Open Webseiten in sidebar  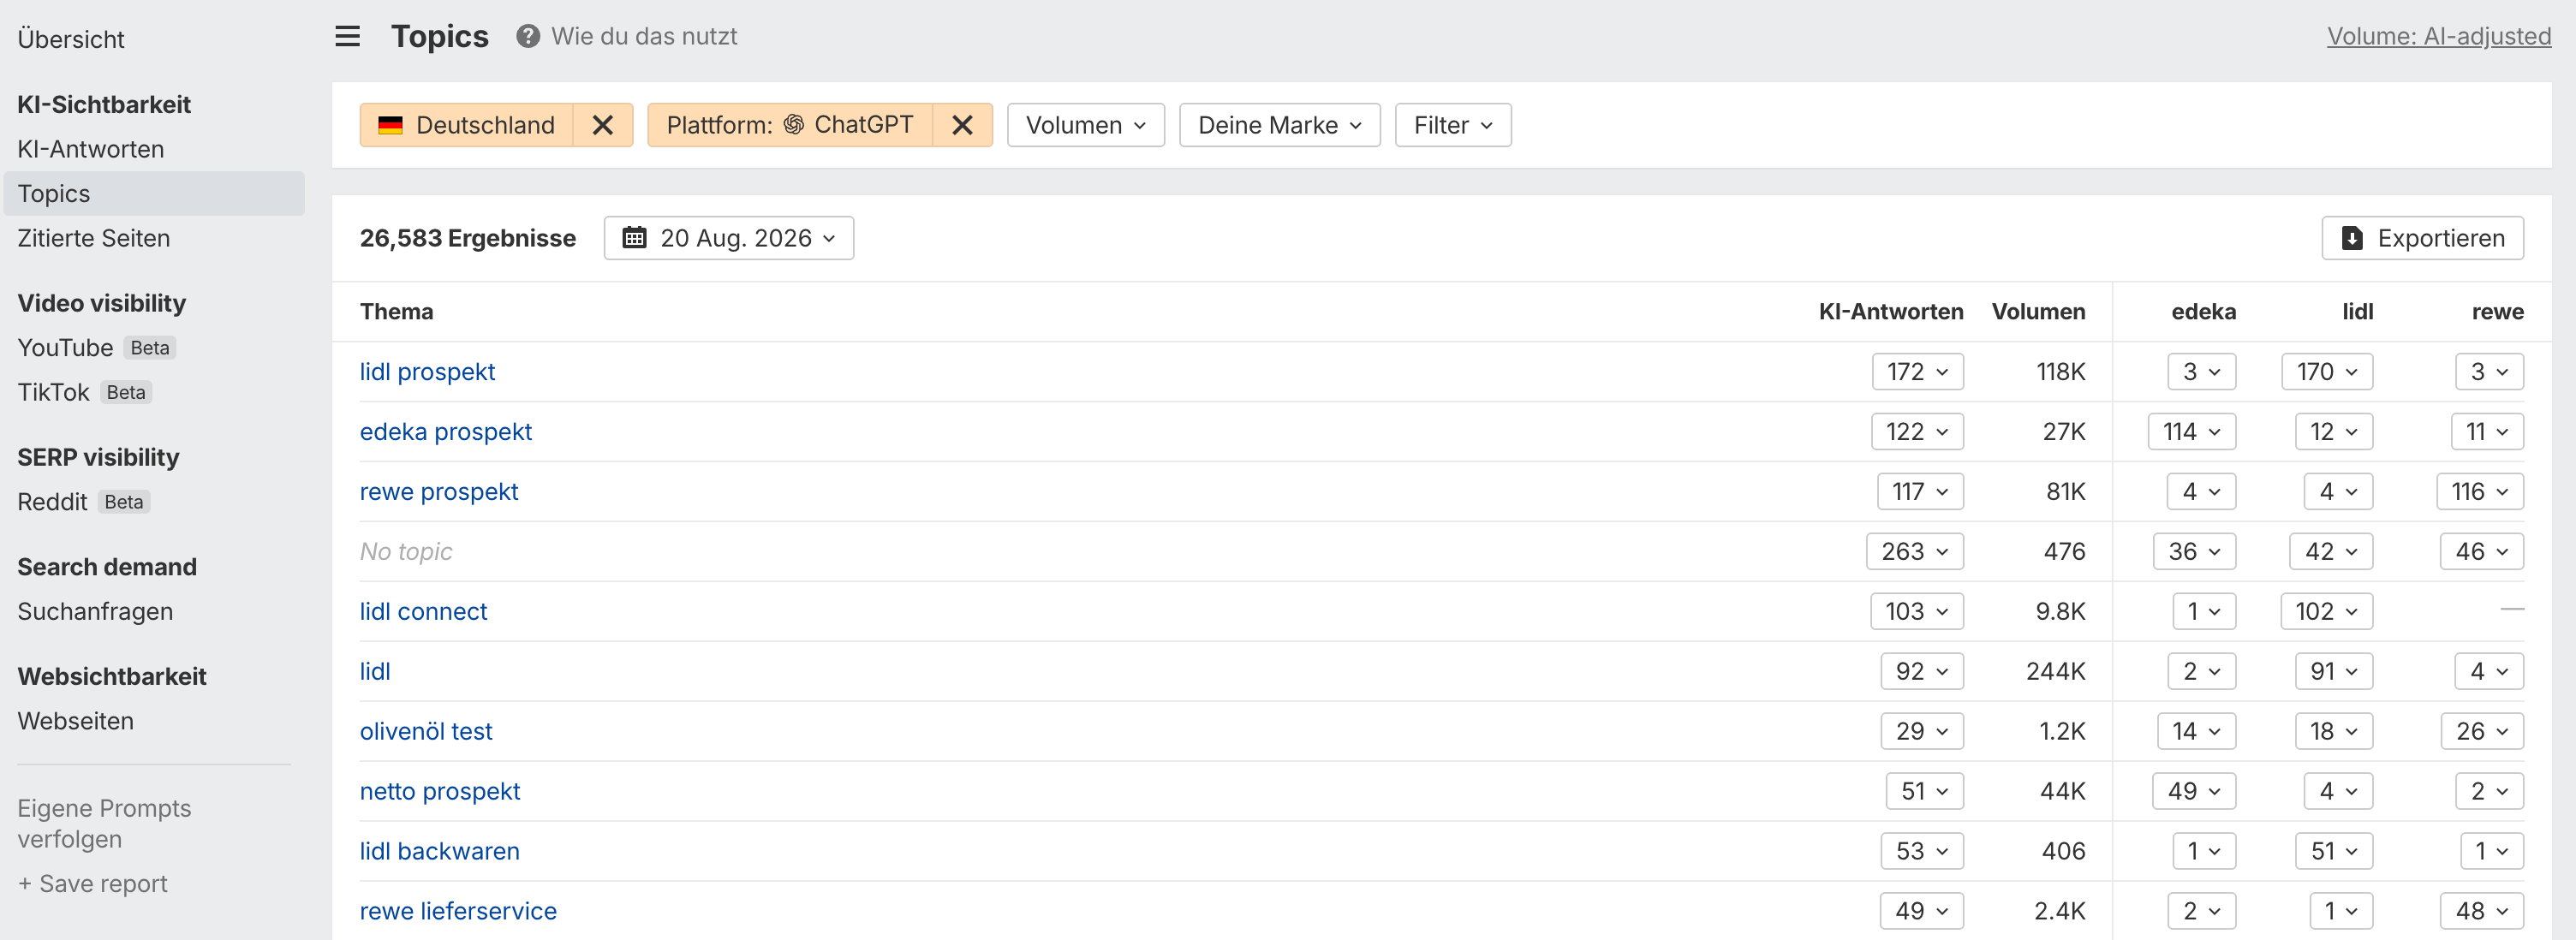[x=75, y=722]
